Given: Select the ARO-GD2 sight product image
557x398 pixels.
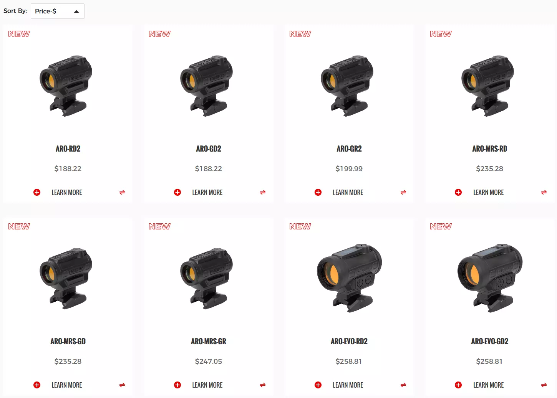Looking at the screenshot, I should click(x=207, y=86).
